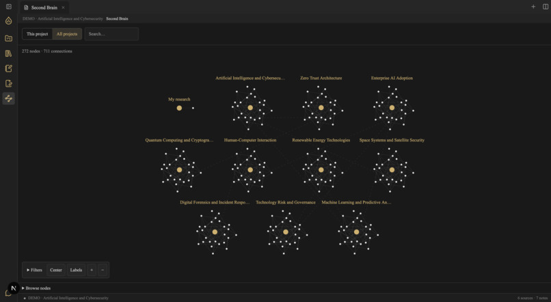Switch to All projects view
This screenshot has height=302, width=551.
tap(67, 34)
